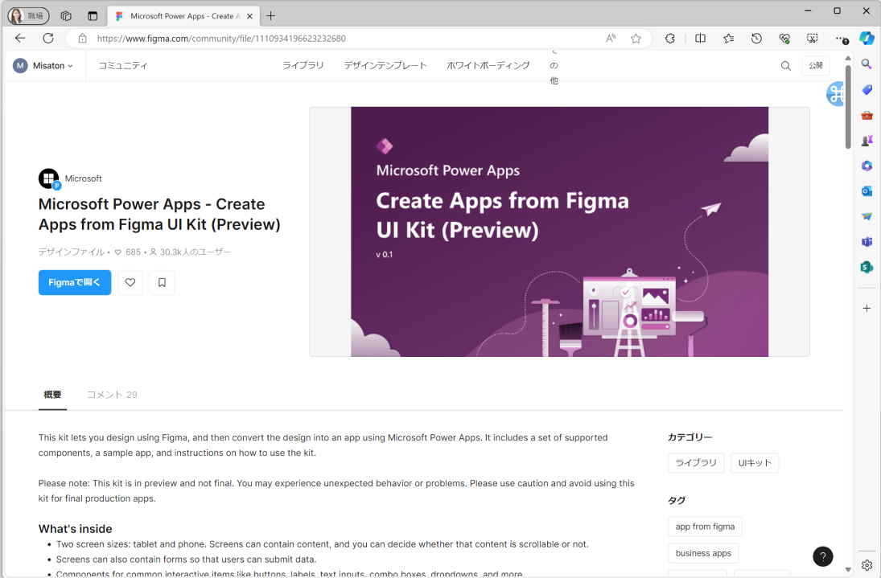Open Tools briefcase icon in sidebar
The height and width of the screenshot is (578, 881).
pyautogui.click(x=867, y=115)
